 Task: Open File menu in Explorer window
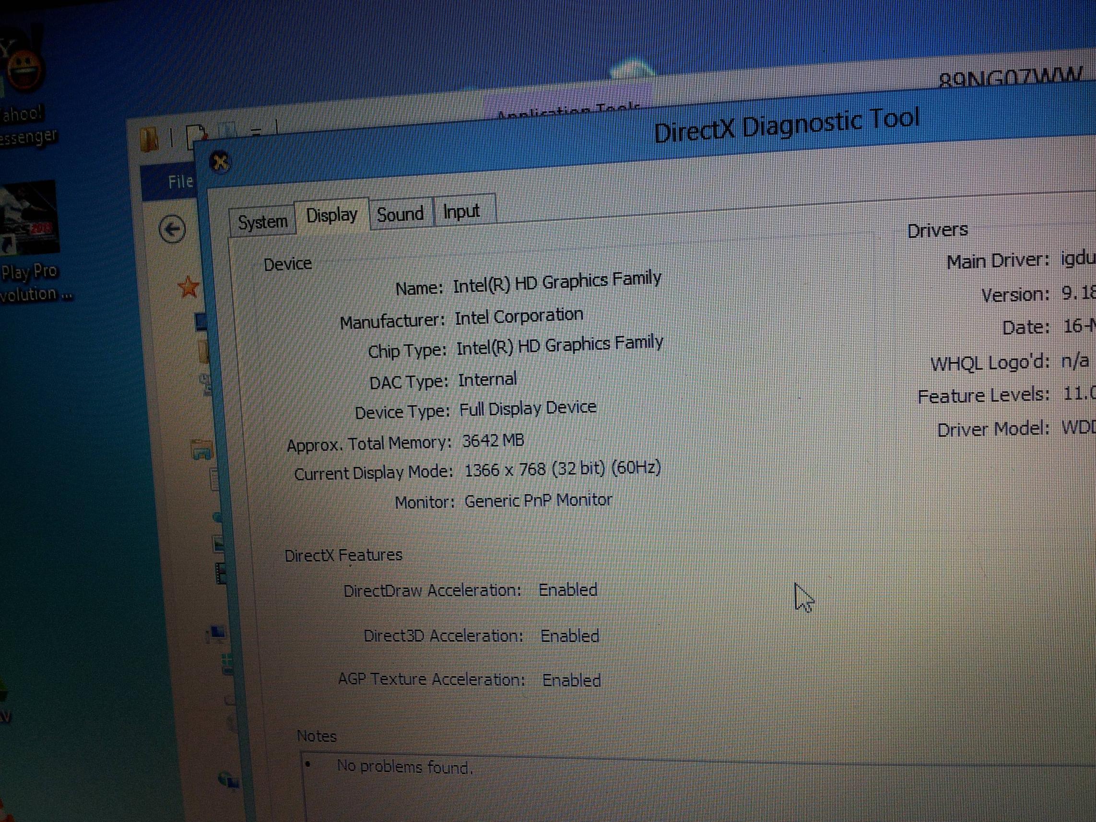pos(180,182)
